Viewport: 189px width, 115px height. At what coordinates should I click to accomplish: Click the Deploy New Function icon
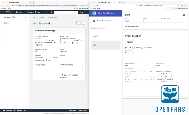[x=94, y=21]
